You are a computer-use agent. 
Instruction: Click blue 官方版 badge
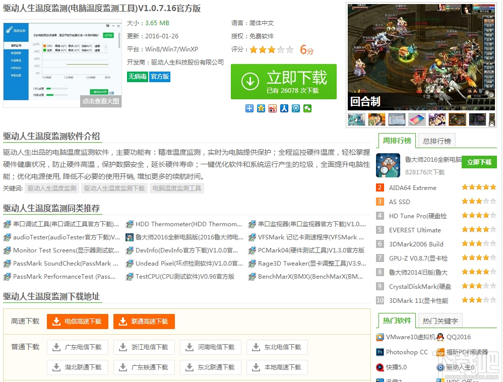(160, 77)
